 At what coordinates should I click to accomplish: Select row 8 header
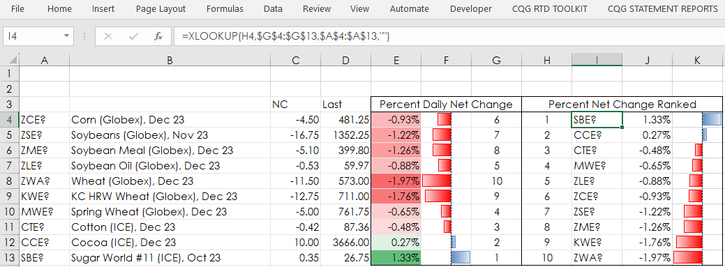(x=10, y=181)
